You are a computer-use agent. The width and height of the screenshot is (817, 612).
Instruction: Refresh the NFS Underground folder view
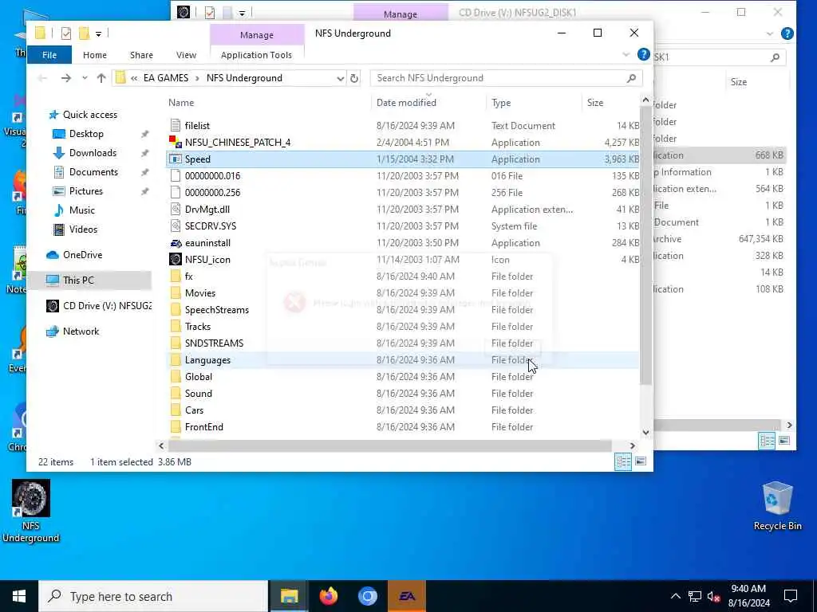(x=354, y=78)
